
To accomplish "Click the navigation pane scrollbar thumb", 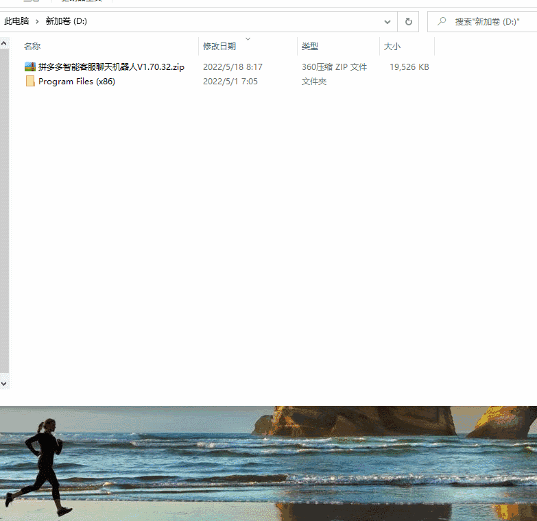I will [x=4, y=211].
